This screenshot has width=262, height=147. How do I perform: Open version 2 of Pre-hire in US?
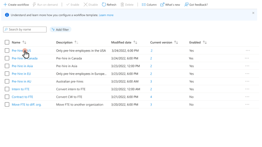point(152,51)
